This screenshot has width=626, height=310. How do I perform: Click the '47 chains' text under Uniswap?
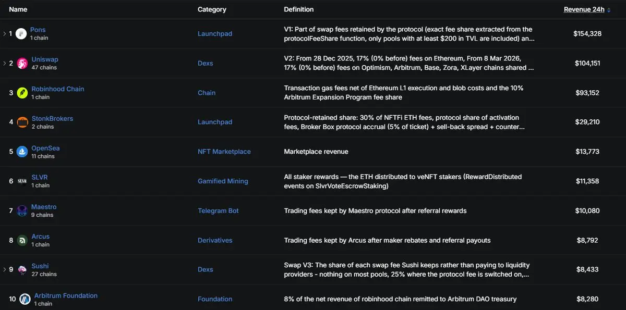point(44,68)
